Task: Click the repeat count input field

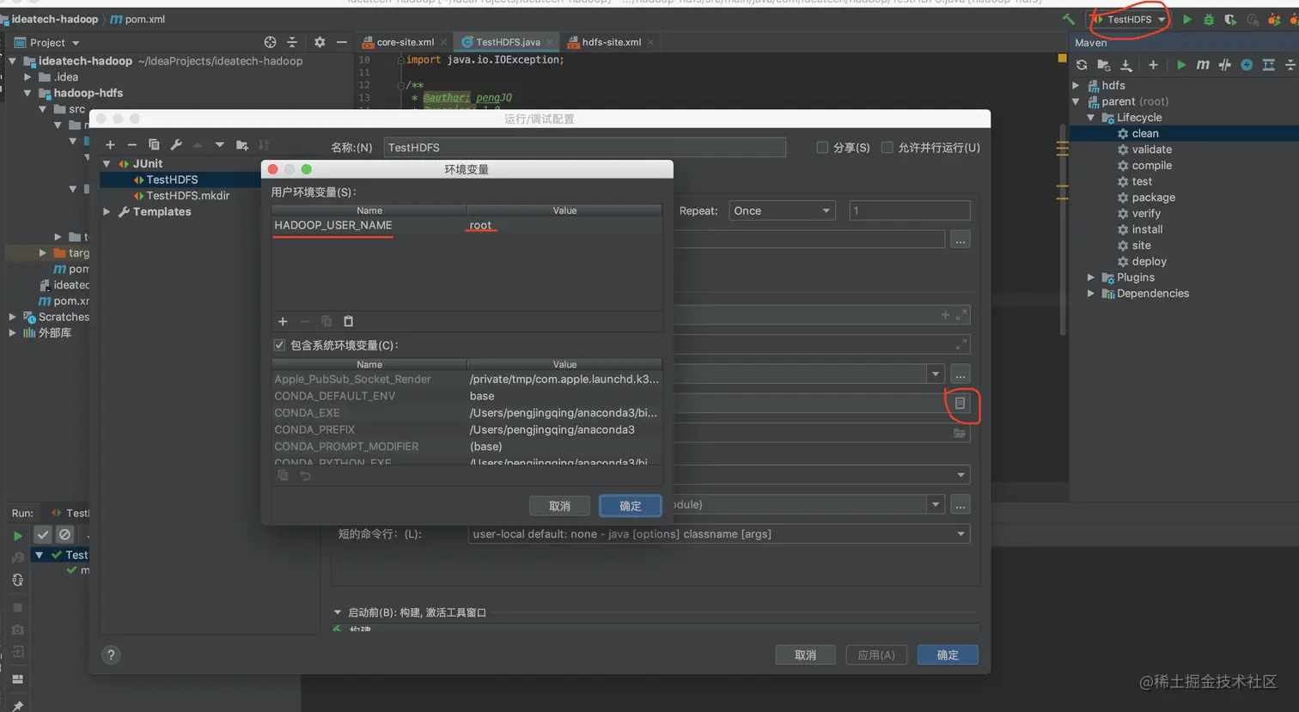Action: click(910, 210)
